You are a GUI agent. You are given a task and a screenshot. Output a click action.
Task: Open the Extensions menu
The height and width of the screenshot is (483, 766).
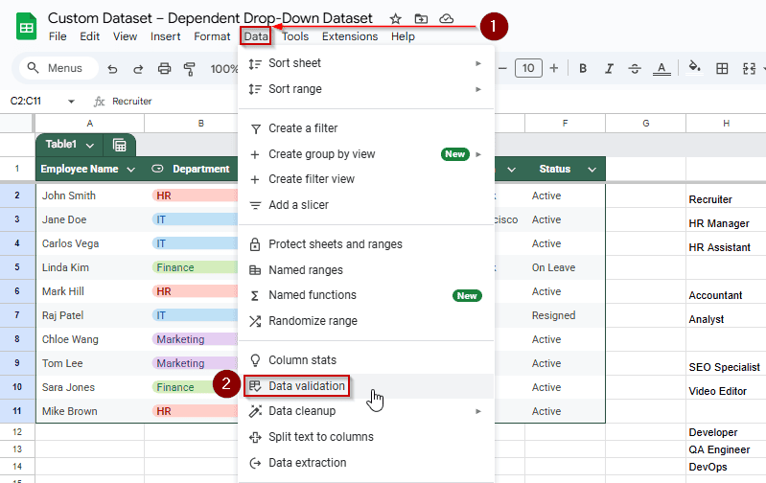(x=350, y=36)
